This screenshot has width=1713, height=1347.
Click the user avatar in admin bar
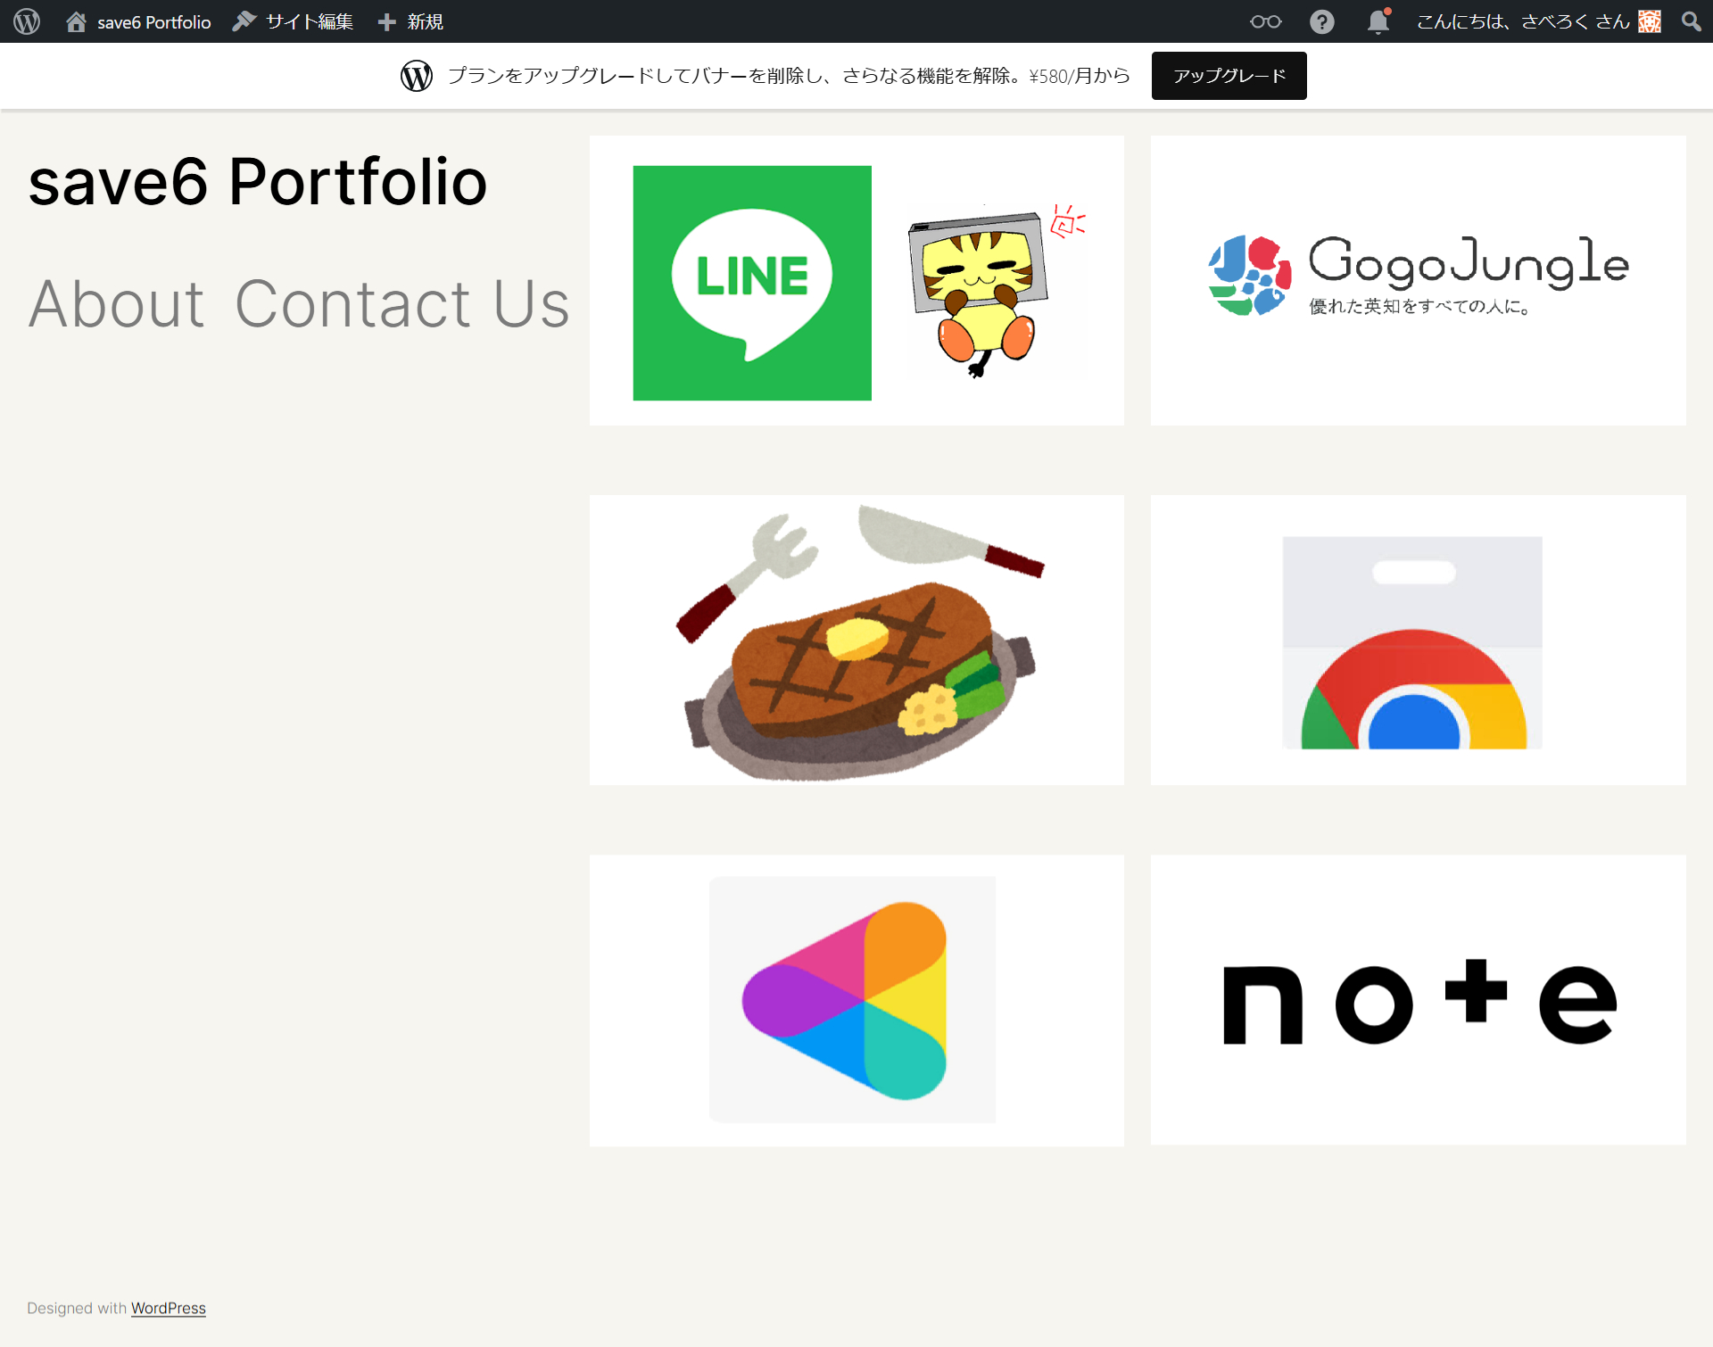pyautogui.click(x=1650, y=21)
